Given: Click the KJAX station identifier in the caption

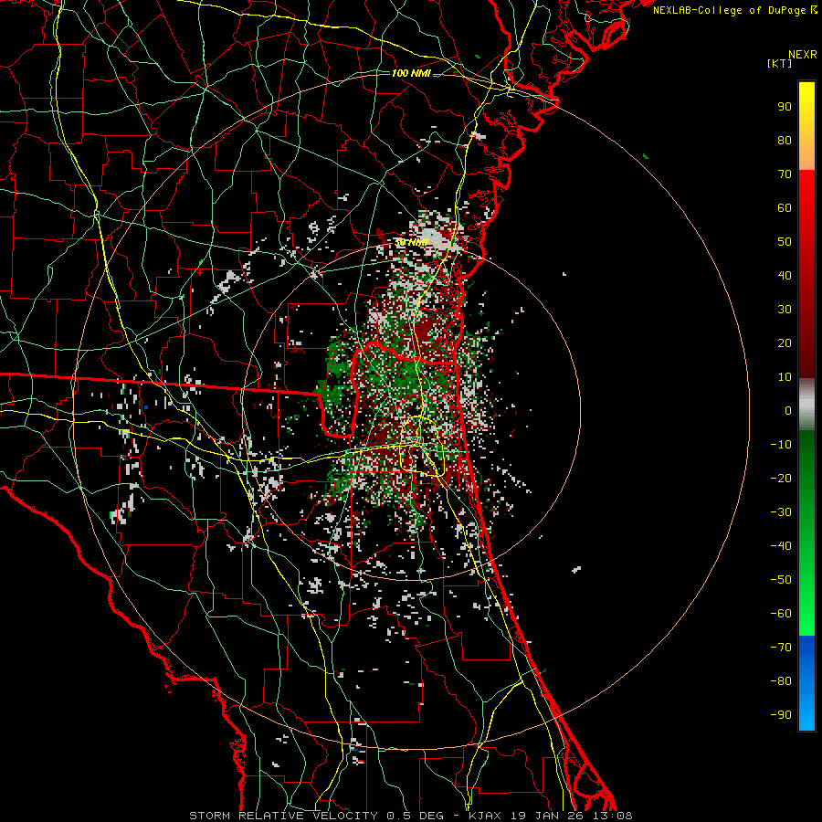Looking at the screenshot, I should 485,816.
